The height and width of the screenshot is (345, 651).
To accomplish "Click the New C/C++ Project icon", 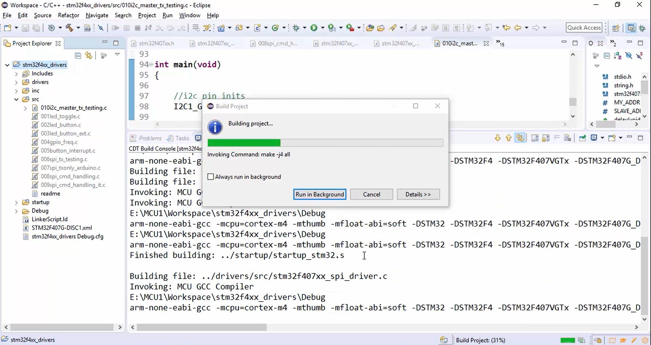I will (x=221, y=28).
